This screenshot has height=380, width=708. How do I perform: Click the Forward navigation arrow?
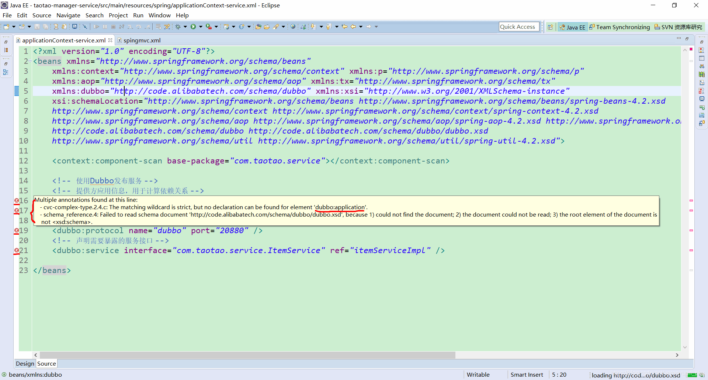click(x=368, y=27)
